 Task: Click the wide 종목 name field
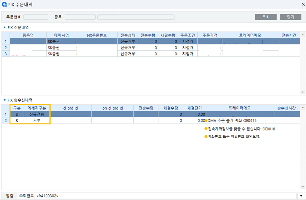tap(136, 17)
